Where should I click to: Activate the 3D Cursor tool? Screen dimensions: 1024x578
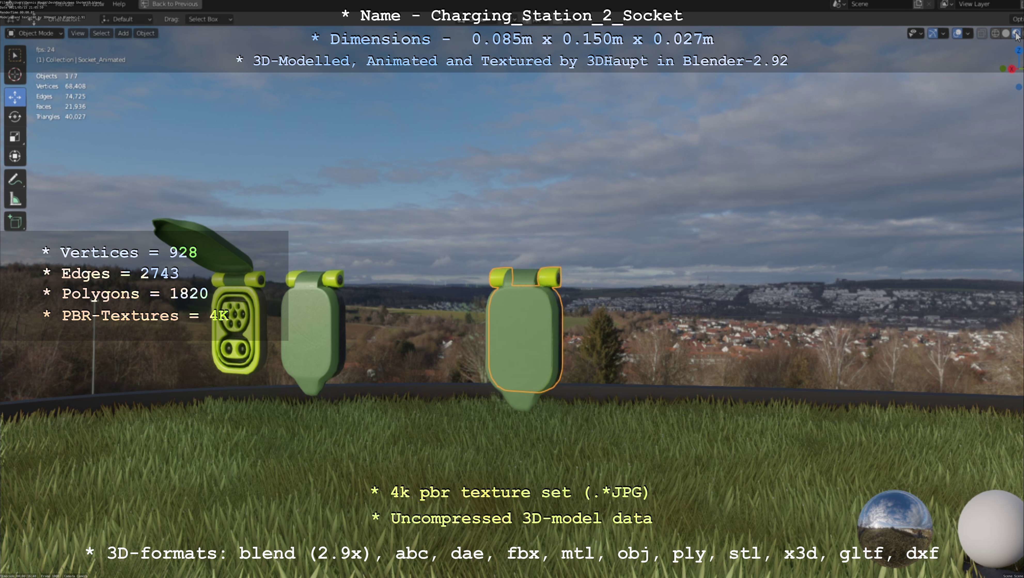pos(15,74)
